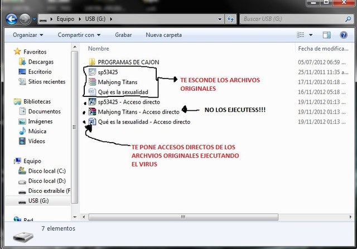The image size is (357, 249).
Task: Open Help with the question mark icon
Action: pyautogui.click(x=344, y=35)
